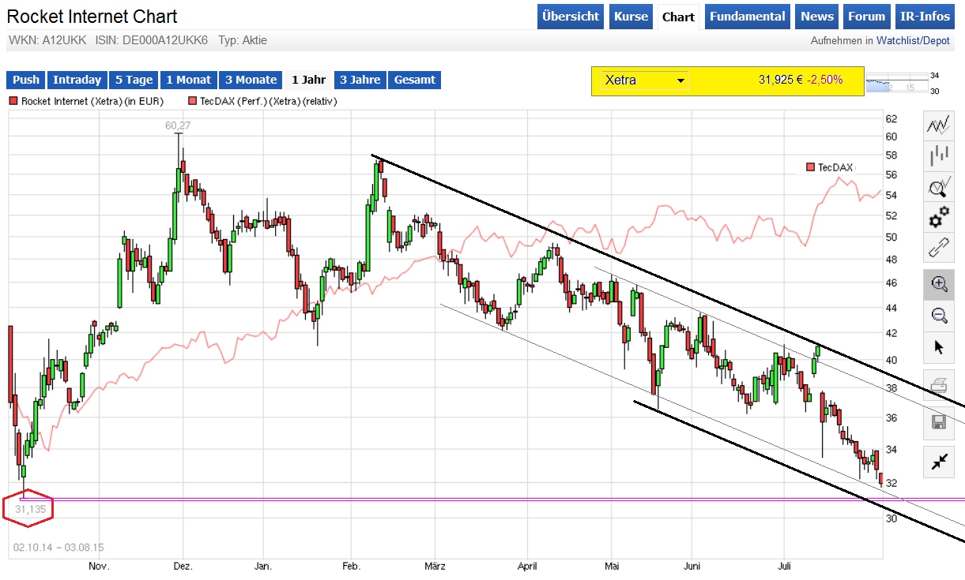Click the Rocket Internet Chart heading
The width and height of the screenshot is (965, 580).
pyautogui.click(x=92, y=17)
